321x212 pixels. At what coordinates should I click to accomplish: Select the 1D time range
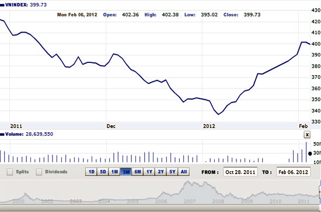tap(91, 172)
